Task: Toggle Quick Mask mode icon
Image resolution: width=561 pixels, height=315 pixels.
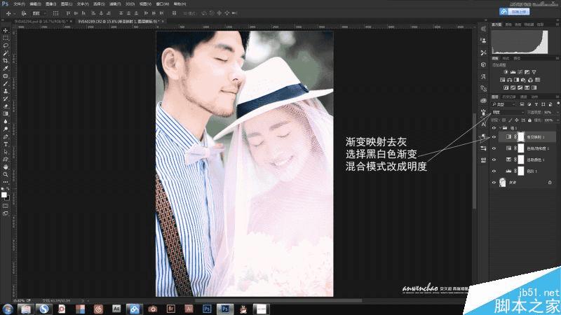Action: (x=6, y=206)
